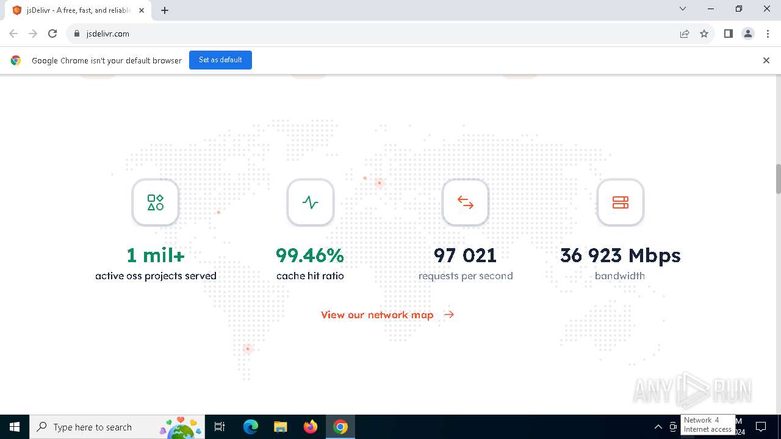
Task: Reload the jsdelivr.com page
Action: pos(52,34)
